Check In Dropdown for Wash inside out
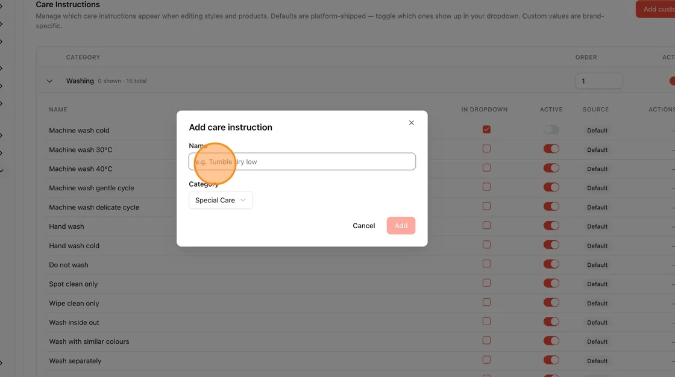 pyautogui.click(x=486, y=322)
